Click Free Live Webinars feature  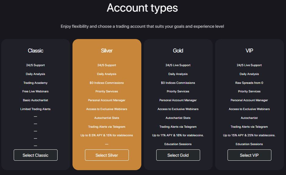pyautogui.click(x=35, y=91)
